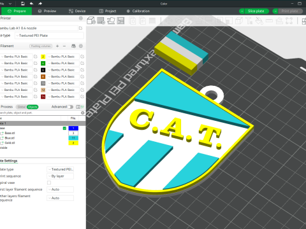Remove a filament with the minus icon

[64, 46]
